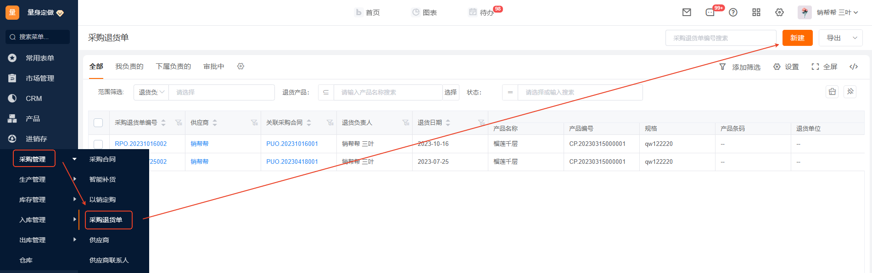Expand the 出库管理 submenu
Image resolution: width=872 pixels, height=273 pixels.
[x=74, y=240]
